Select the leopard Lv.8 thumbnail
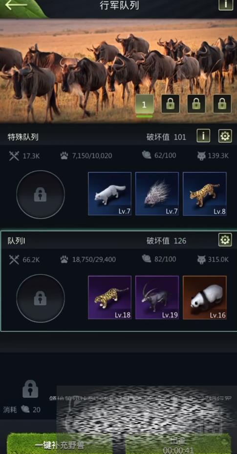 205,194
